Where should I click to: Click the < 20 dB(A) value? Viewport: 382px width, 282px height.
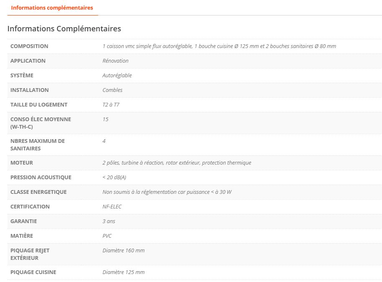click(114, 178)
